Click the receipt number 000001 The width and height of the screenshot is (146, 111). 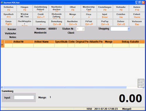click(53, 29)
